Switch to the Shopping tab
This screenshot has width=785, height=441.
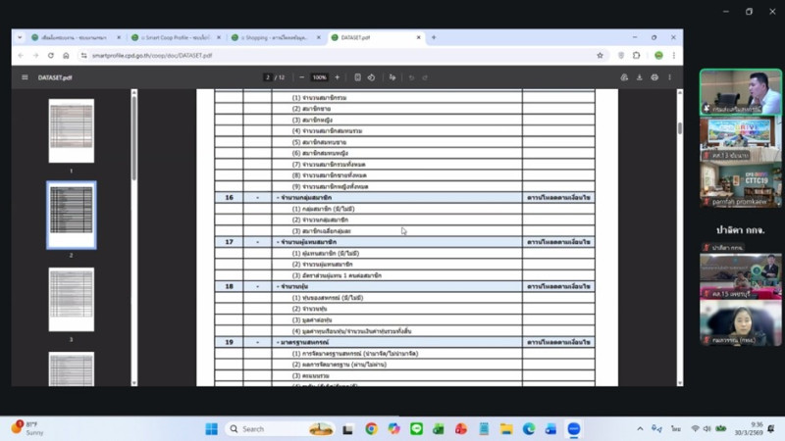274,37
